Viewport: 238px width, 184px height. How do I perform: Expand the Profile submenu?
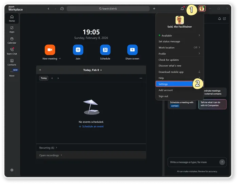point(199,53)
